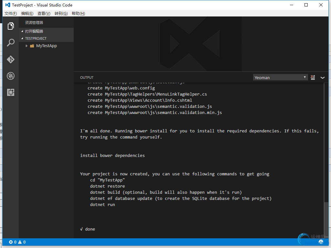Click the 'dotnet build (optional' output line
Screen dimensions: 331x248
[x=166, y=192]
